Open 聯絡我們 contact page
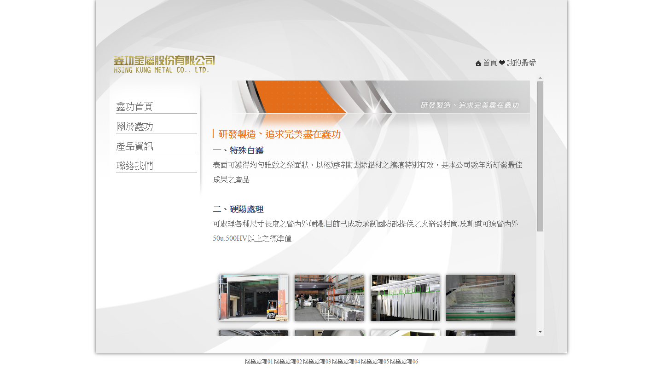 click(135, 166)
